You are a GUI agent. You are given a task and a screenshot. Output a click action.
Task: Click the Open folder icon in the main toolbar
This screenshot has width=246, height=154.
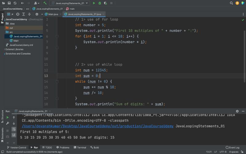3,3
